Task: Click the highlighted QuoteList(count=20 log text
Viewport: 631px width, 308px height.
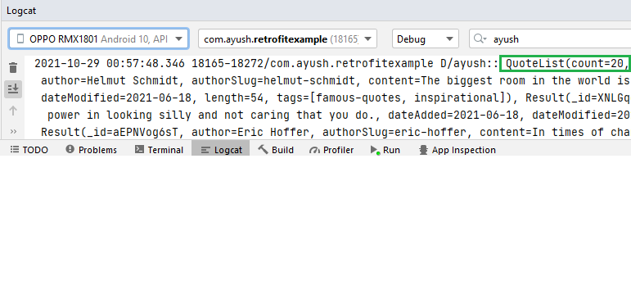Action: pos(565,64)
